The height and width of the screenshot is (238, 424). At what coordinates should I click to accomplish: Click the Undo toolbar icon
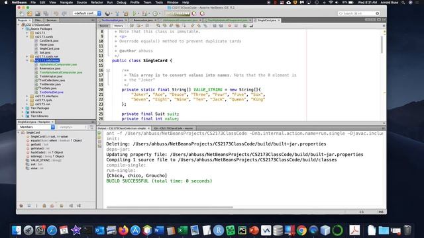tap(56, 13)
